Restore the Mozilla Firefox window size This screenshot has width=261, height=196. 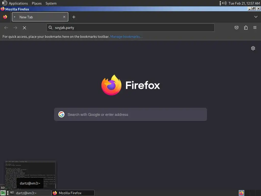pyautogui.click(x=254, y=9)
